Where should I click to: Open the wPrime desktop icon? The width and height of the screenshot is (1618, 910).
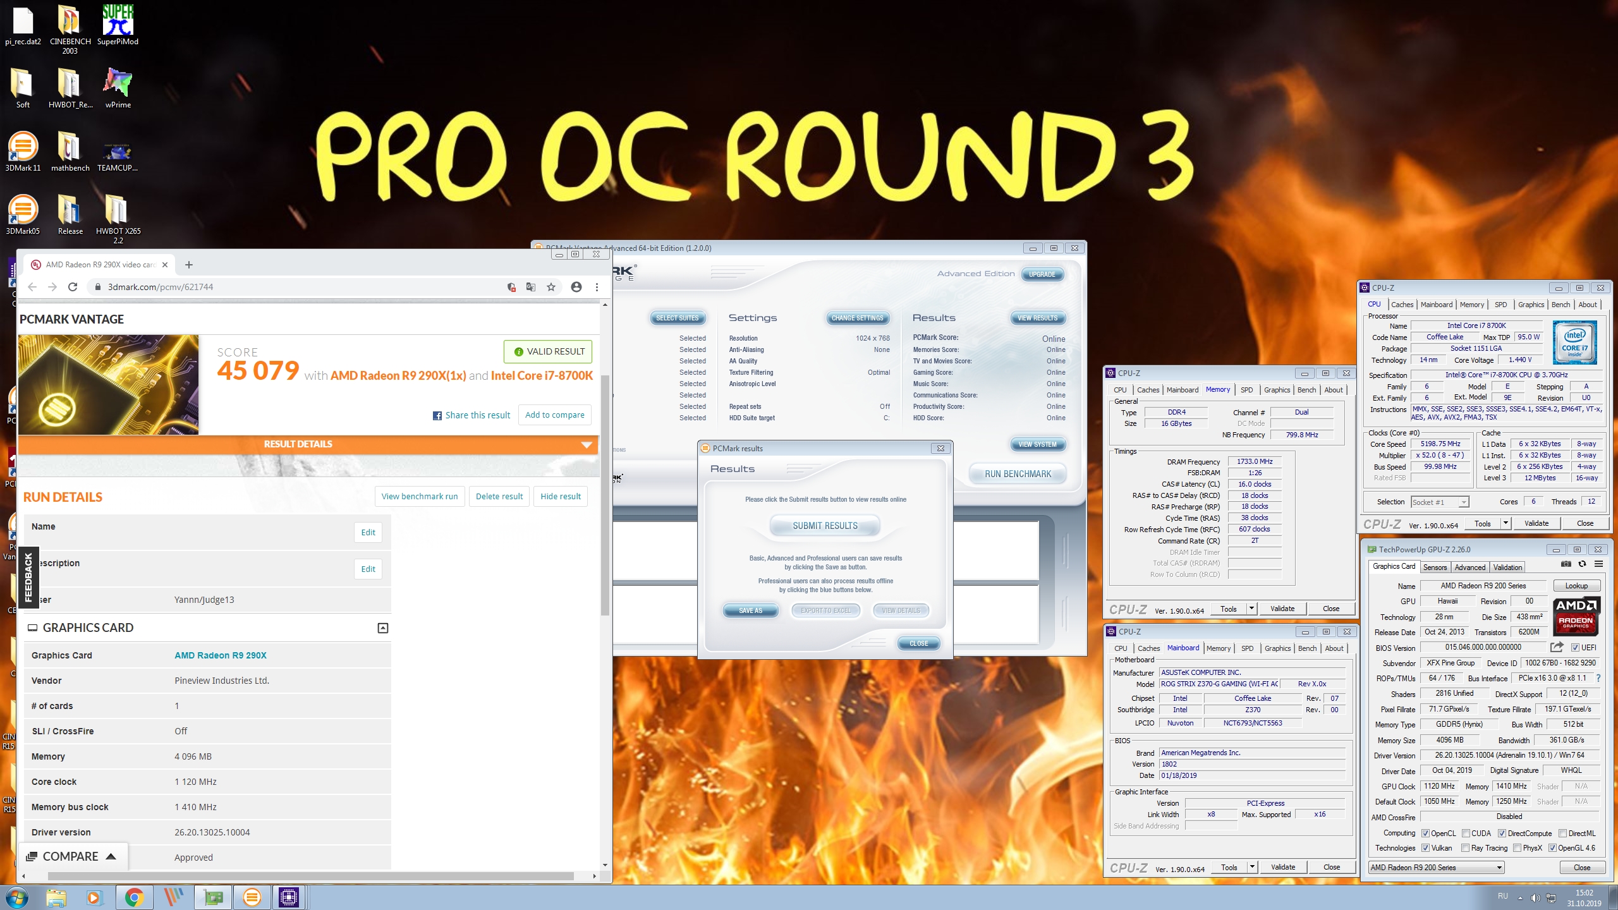point(118,87)
